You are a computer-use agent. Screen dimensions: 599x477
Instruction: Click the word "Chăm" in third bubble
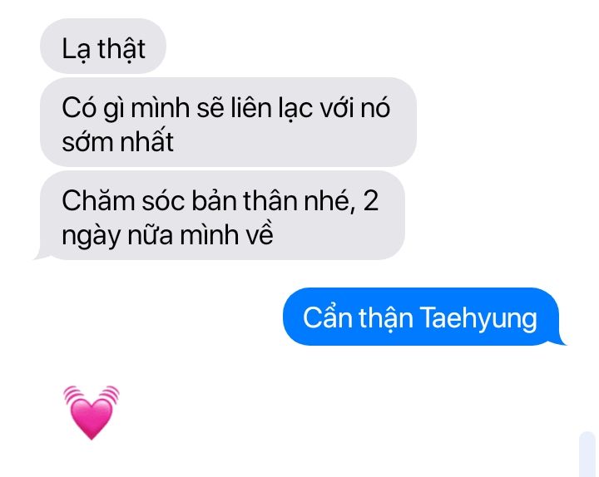point(98,200)
